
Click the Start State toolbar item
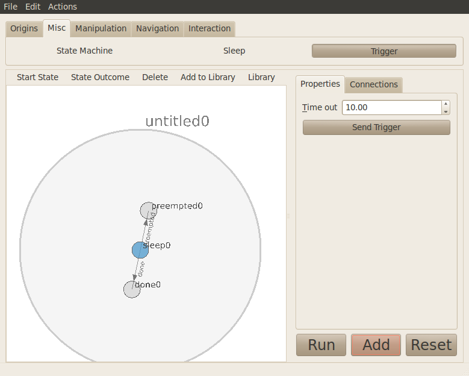pos(37,77)
